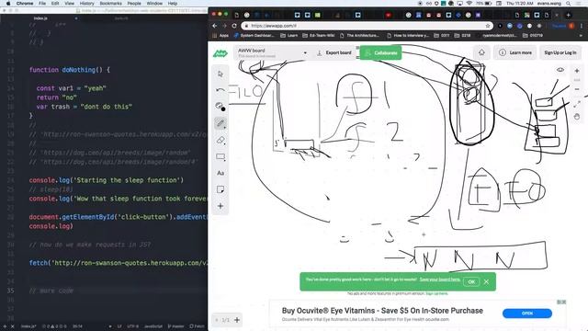Open the Window menu in menu bar

click(154, 4)
